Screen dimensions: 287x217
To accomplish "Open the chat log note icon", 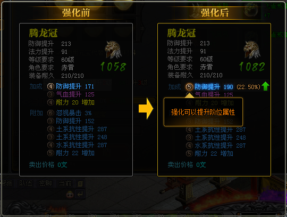I will [x=80, y=183].
